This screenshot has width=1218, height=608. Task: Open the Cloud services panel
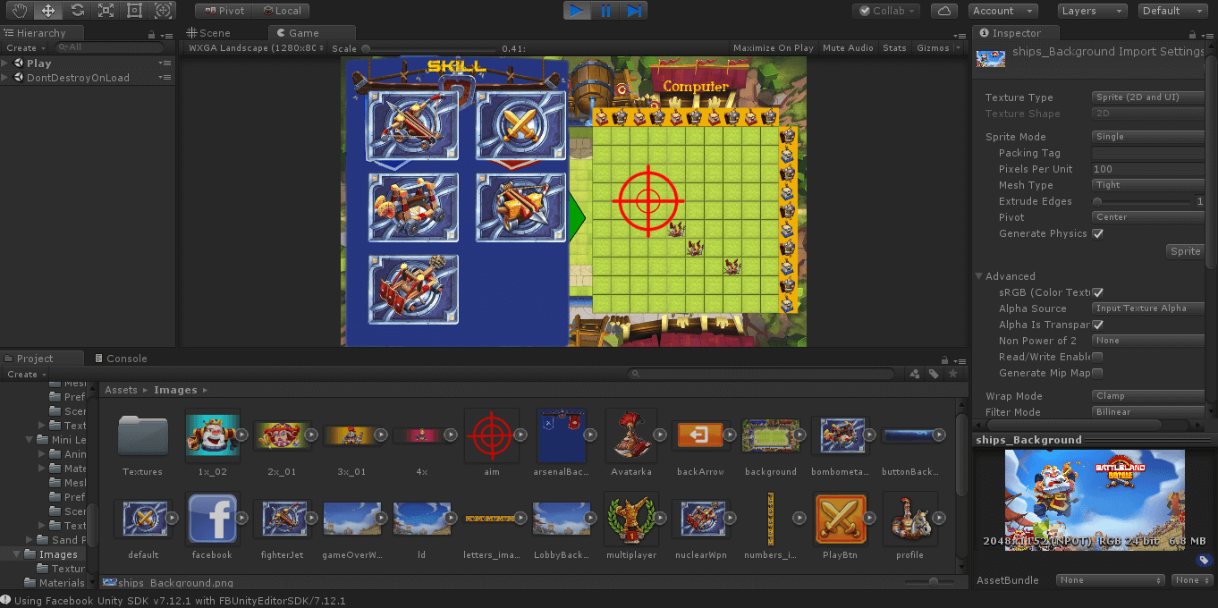[x=944, y=11]
